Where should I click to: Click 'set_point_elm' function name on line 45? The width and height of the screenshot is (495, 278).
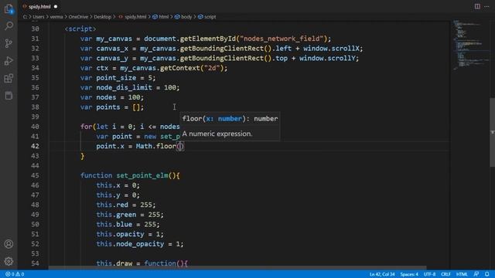tap(142, 175)
